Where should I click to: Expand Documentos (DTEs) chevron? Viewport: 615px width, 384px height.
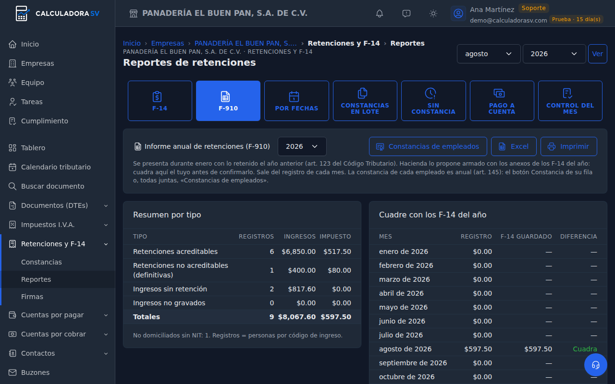tap(106, 205)
